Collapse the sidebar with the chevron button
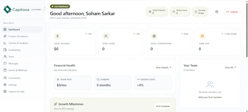248x112 pixels. 45,7
